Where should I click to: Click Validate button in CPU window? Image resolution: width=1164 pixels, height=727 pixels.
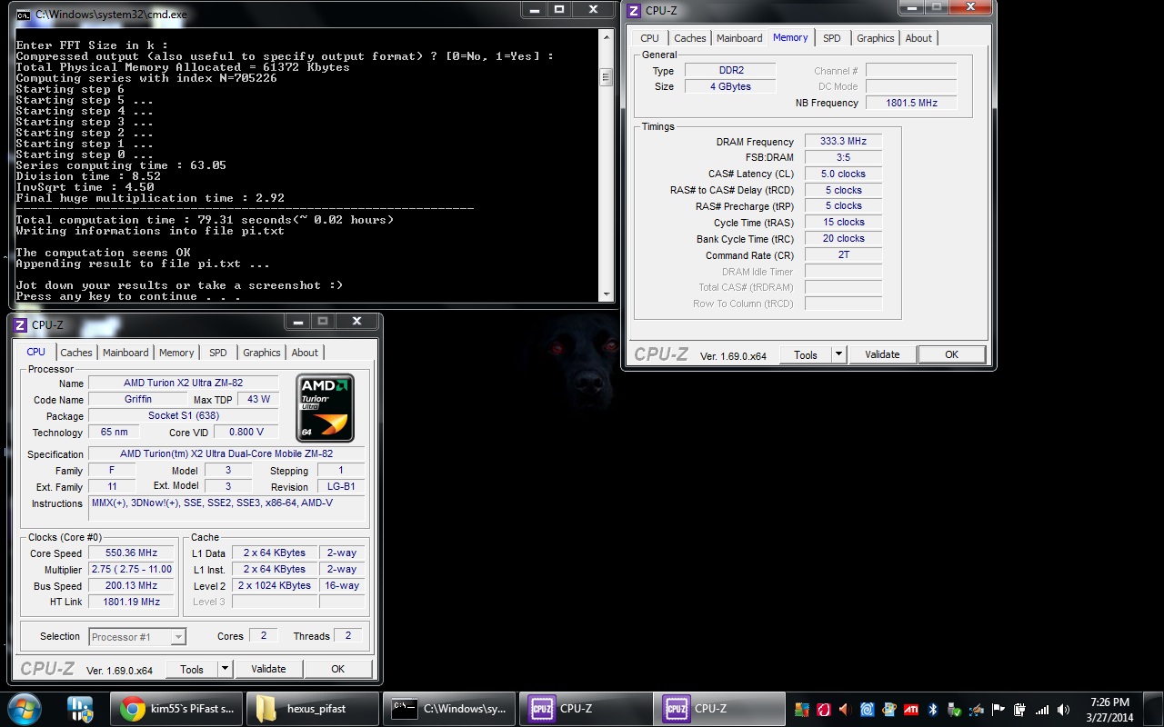pyautogui.click(x=268, y=669)
